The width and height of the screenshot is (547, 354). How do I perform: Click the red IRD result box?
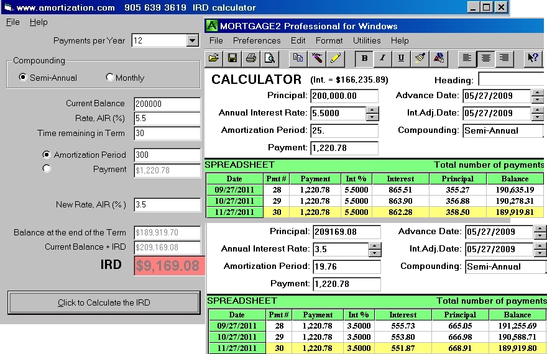(x=169, y=266)
